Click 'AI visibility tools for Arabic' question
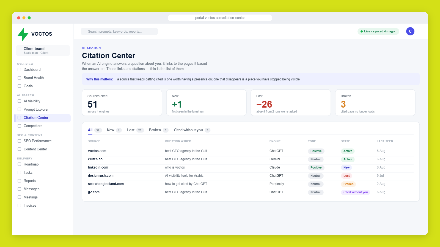 [184, 176]
